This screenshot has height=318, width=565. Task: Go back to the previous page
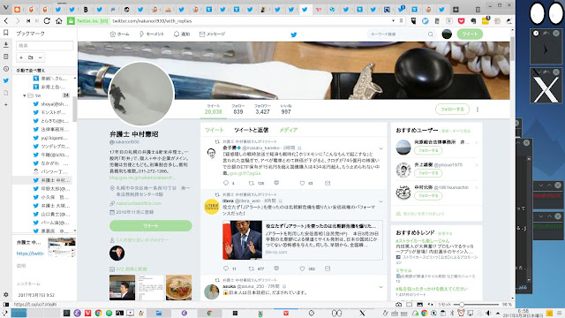click(6, 21)
